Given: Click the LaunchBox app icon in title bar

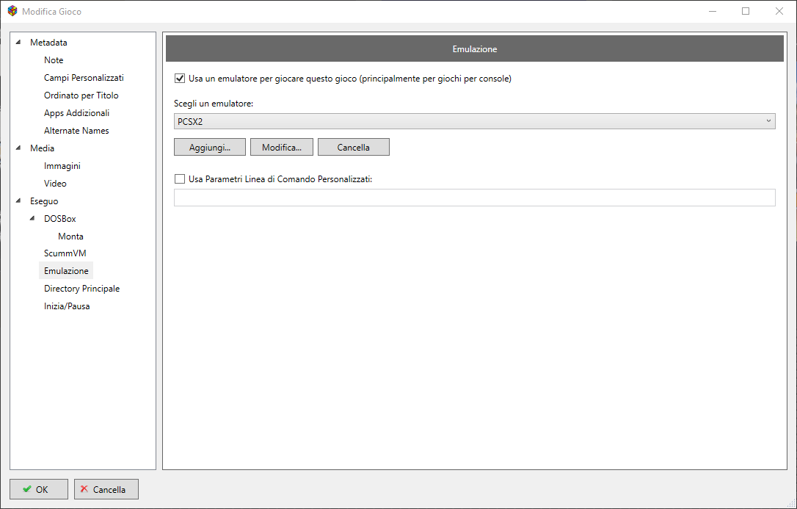Looking at the screenshot, I should (12, 11).
